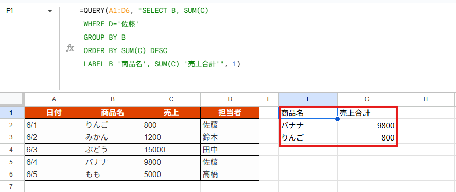Select column B header
Screen dimensions: 456x192
pyautogui.click(x=113, y=99)
